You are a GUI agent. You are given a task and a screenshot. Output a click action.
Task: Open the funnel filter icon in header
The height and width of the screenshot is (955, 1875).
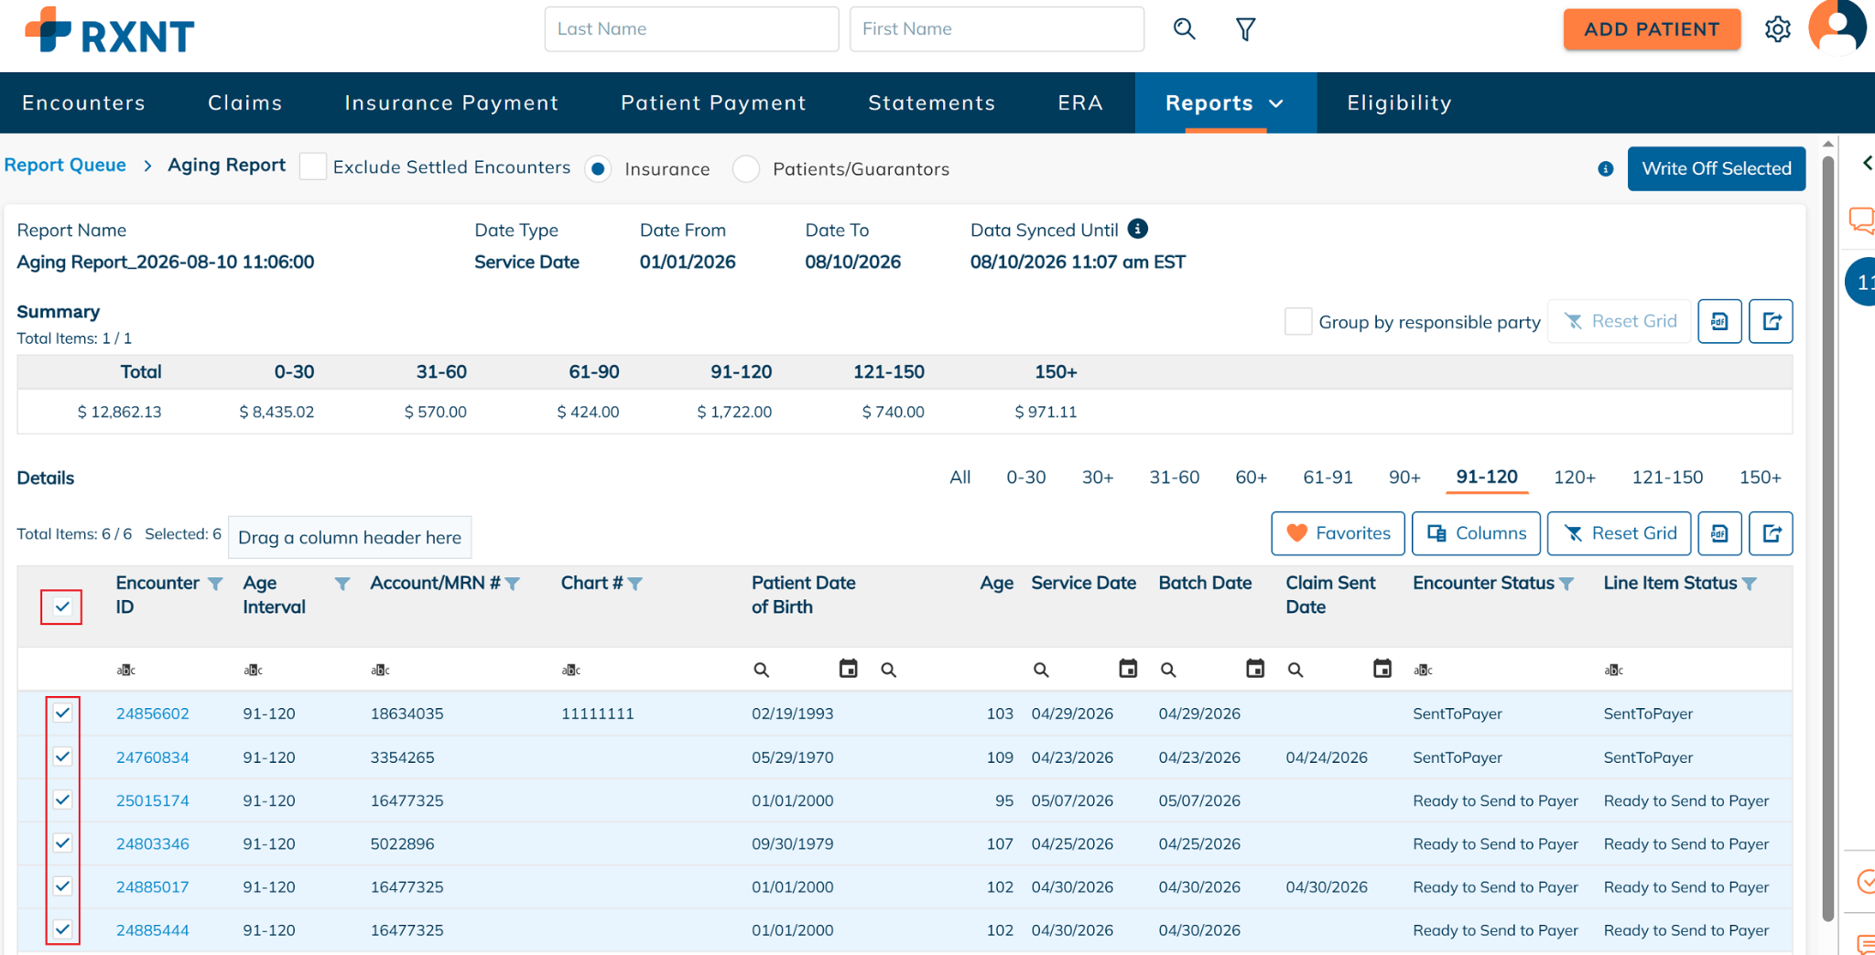(1245, 29)
